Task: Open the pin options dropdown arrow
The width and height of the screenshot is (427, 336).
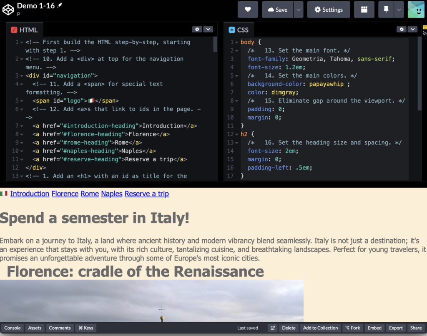Action: click(399, 10)
